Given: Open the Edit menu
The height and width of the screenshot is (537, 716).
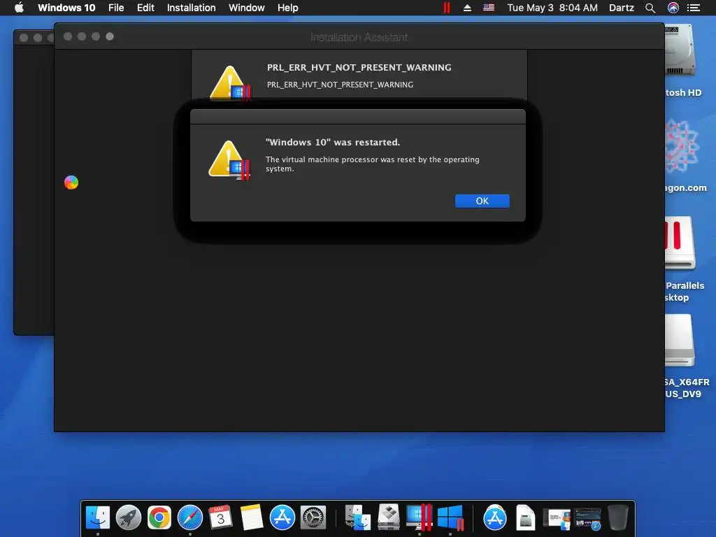Looking at the screenshot, I should tap(145, 8).
